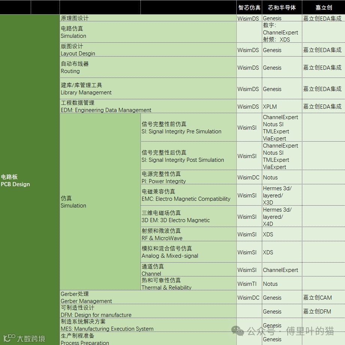Select WisimSI in the SI Pre Simulation row
The height and width of the screenshot is (345, 345).
[248, 128]
